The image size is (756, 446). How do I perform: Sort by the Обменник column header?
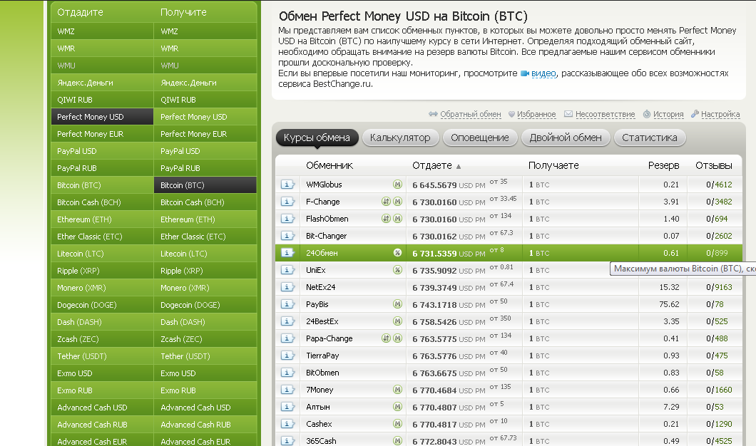(330, 166)
